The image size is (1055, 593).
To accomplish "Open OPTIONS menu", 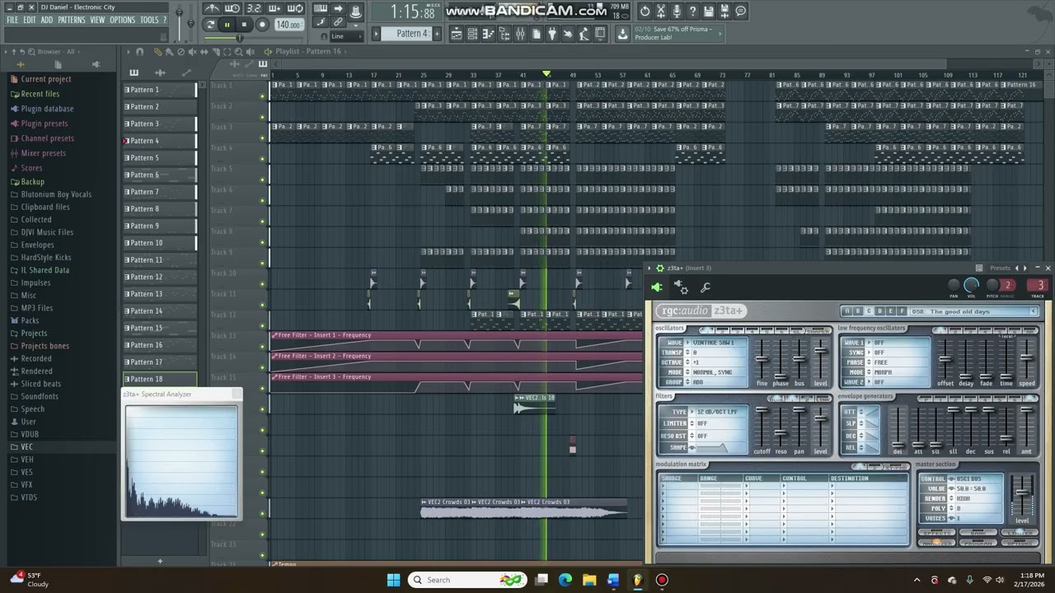I will click(x=122, y=20).
